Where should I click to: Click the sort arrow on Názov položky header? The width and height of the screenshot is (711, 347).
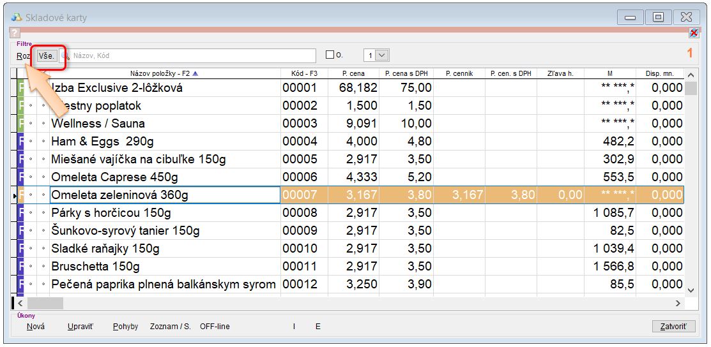[x=195, y=73]
